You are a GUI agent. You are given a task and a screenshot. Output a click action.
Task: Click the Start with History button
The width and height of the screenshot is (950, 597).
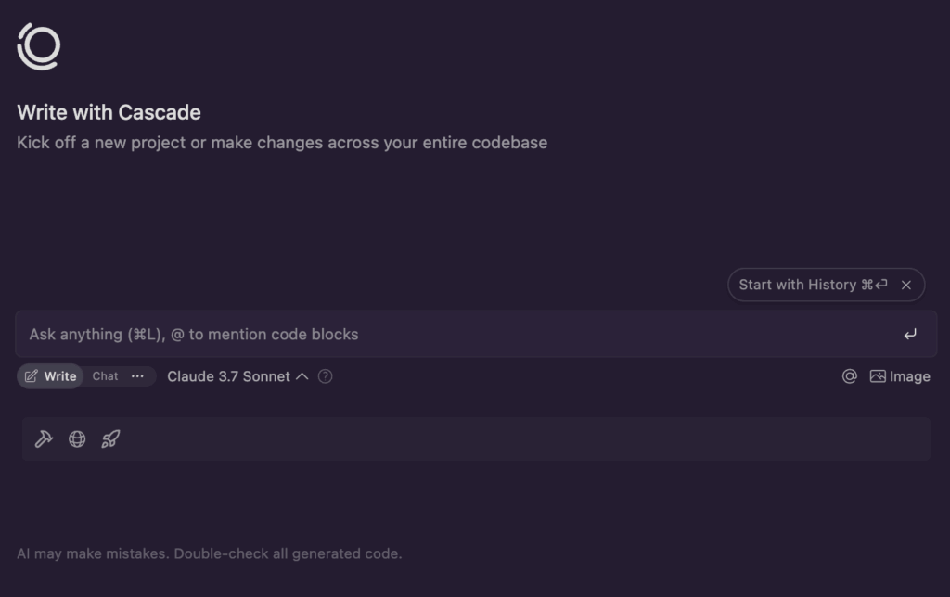tap(813, 285)
